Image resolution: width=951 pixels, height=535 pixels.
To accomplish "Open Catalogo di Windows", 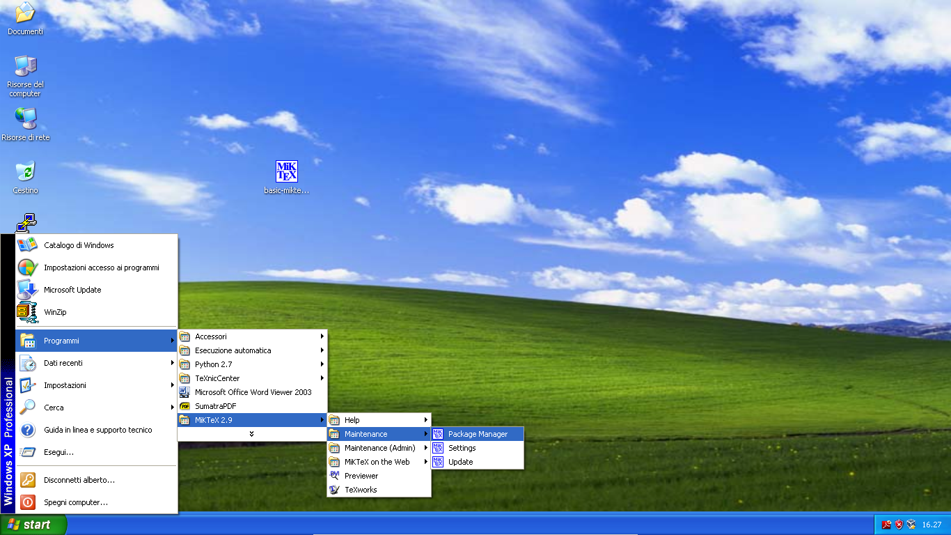I will tap(97, 245).
